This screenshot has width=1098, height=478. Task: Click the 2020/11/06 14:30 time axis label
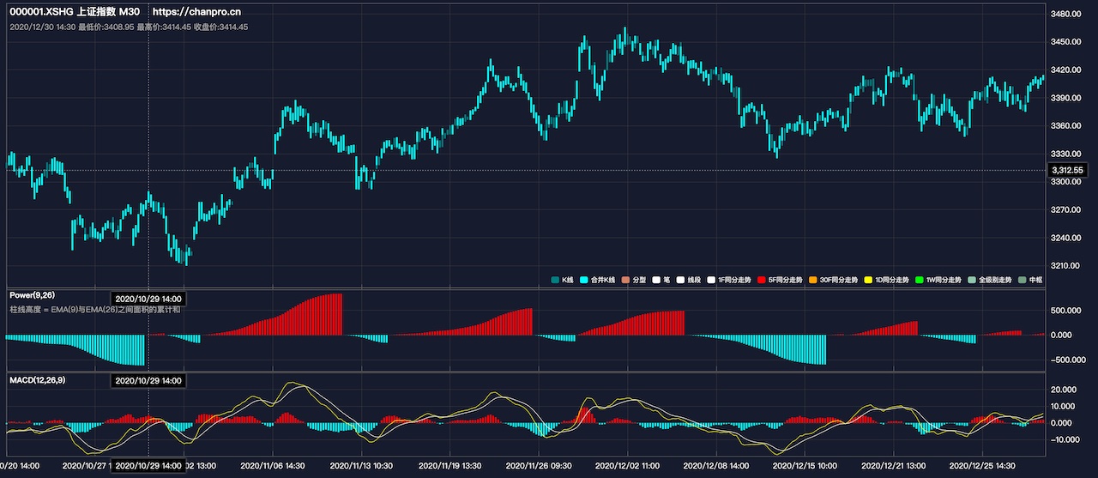click(272, 466)
